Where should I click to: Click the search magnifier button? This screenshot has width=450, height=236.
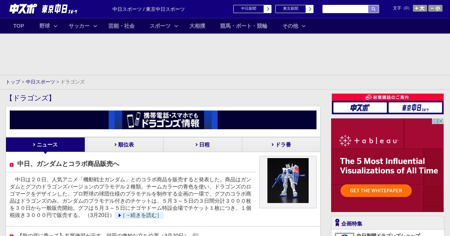(373, 9)
